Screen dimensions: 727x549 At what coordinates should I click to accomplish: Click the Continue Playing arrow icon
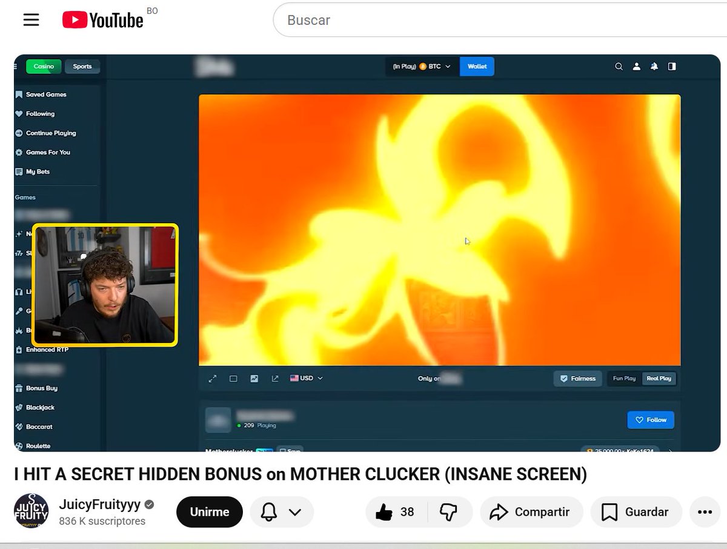pos(19,133)
